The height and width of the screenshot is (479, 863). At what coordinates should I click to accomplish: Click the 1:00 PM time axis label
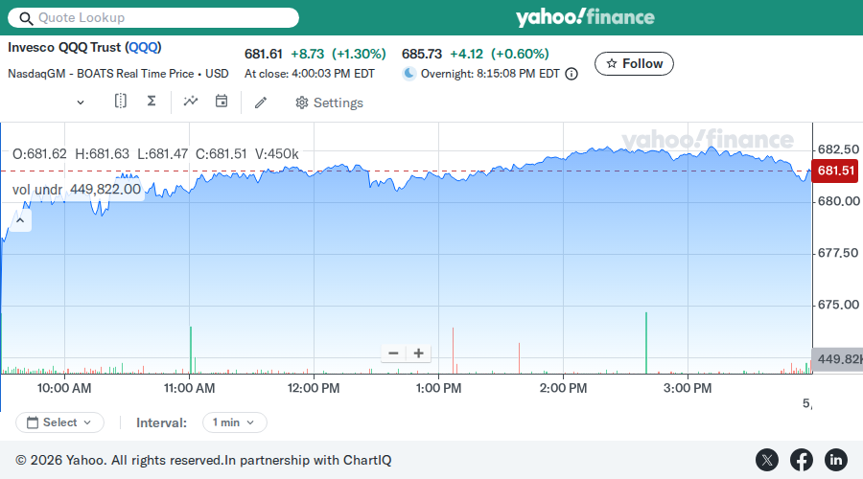[x=438, y=388]
